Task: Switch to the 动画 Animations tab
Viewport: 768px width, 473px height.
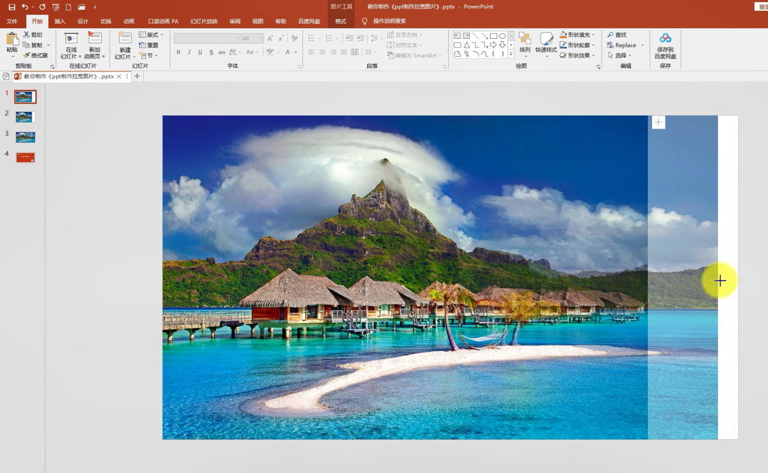Action: (x=128, y=21)
